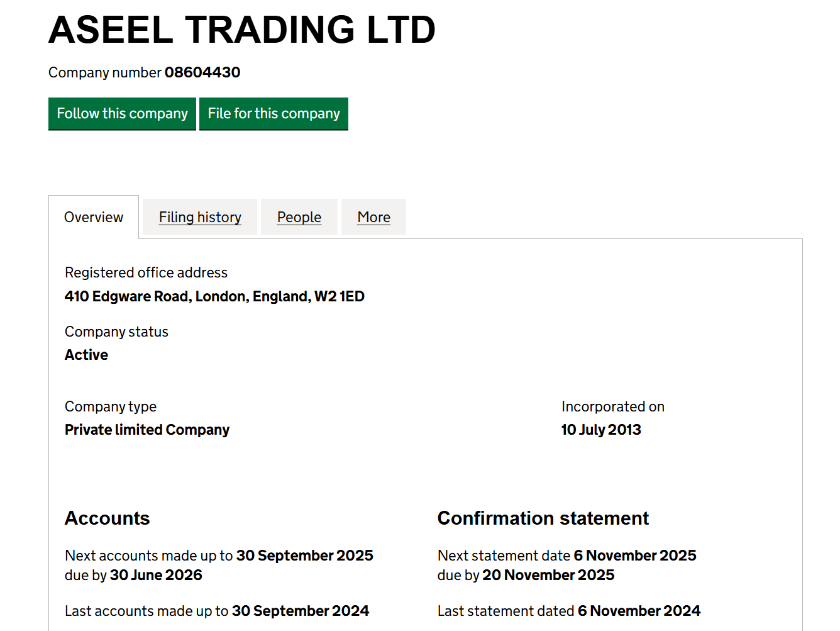Click last statement date 6 November 2024
Viewport: 840px width, 631px height.
point(639,611)
